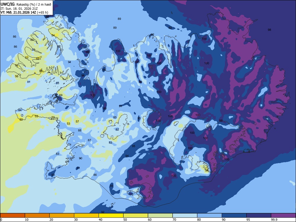The image size is (296, 222).
Task: Choose the 50–60 pale yellow legend swatch
Action: [x=136, y=215]
